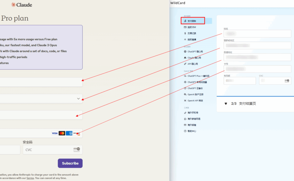Click the ChatGPT Plus 一键升级 cloud icon
Screen dimensions: 294x181
tap(185, 76)
